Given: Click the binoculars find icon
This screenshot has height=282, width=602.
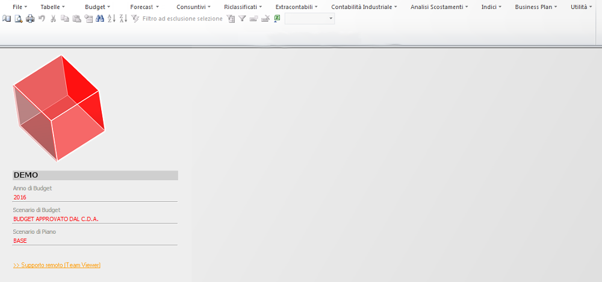Looking at the screenshot, I should (100, 19).
